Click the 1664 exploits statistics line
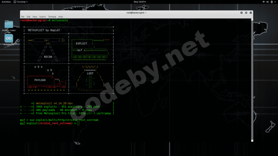 68,107
